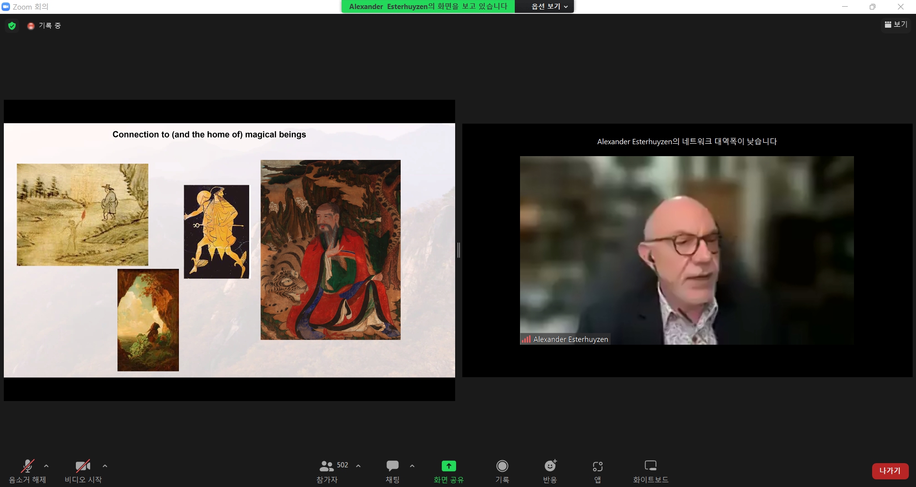The width and height of the screenshot is (916, 487).
Task: Click the Alexander Esterhuyzen name label
Action: [571, 339]
